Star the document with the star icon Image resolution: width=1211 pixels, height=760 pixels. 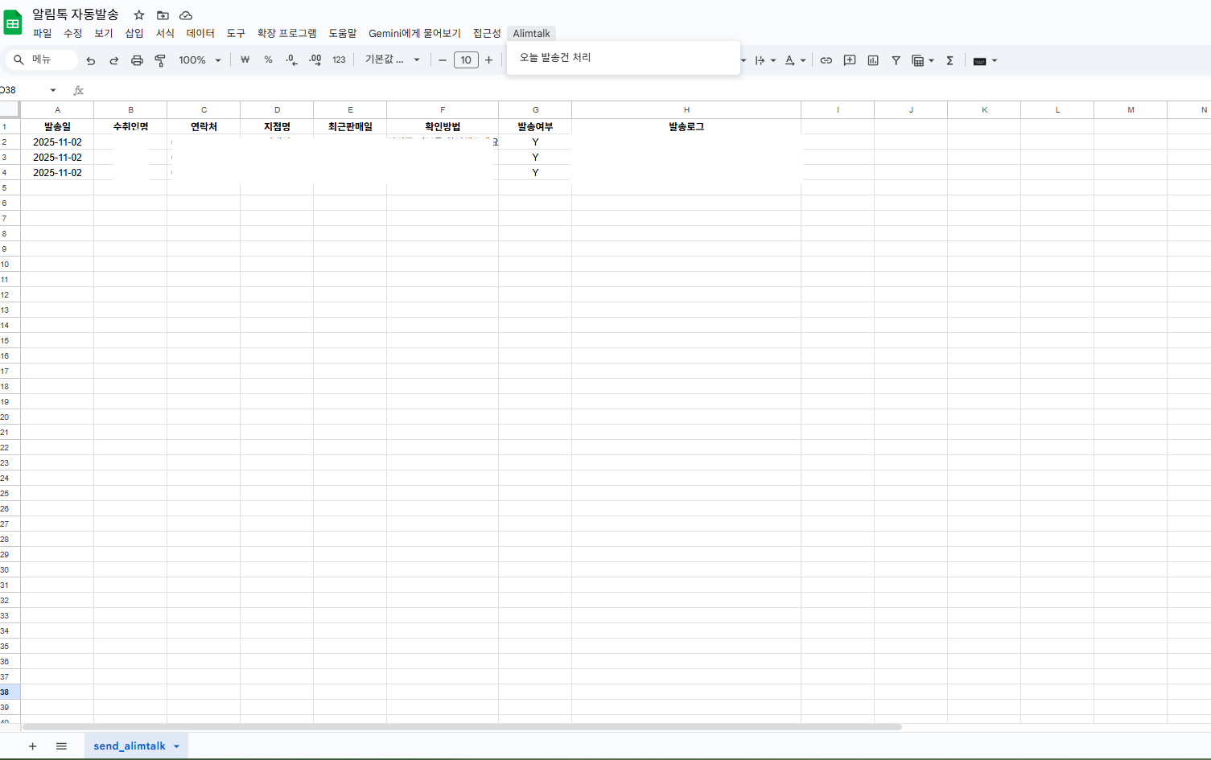coord(139,15)
